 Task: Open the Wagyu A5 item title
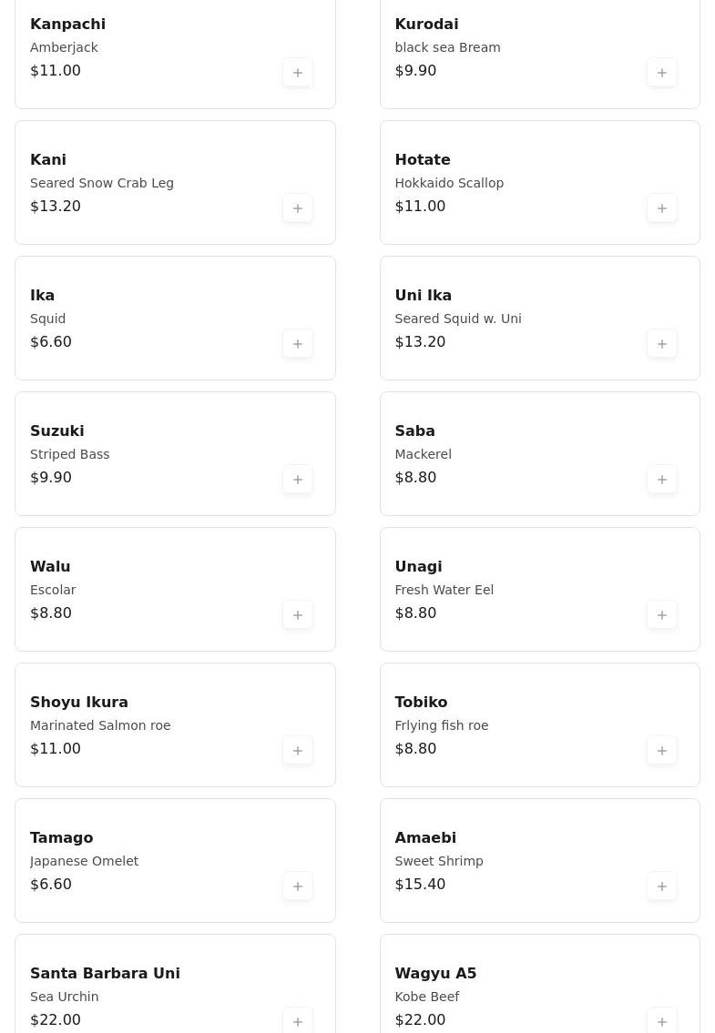[x=435, y=973]
